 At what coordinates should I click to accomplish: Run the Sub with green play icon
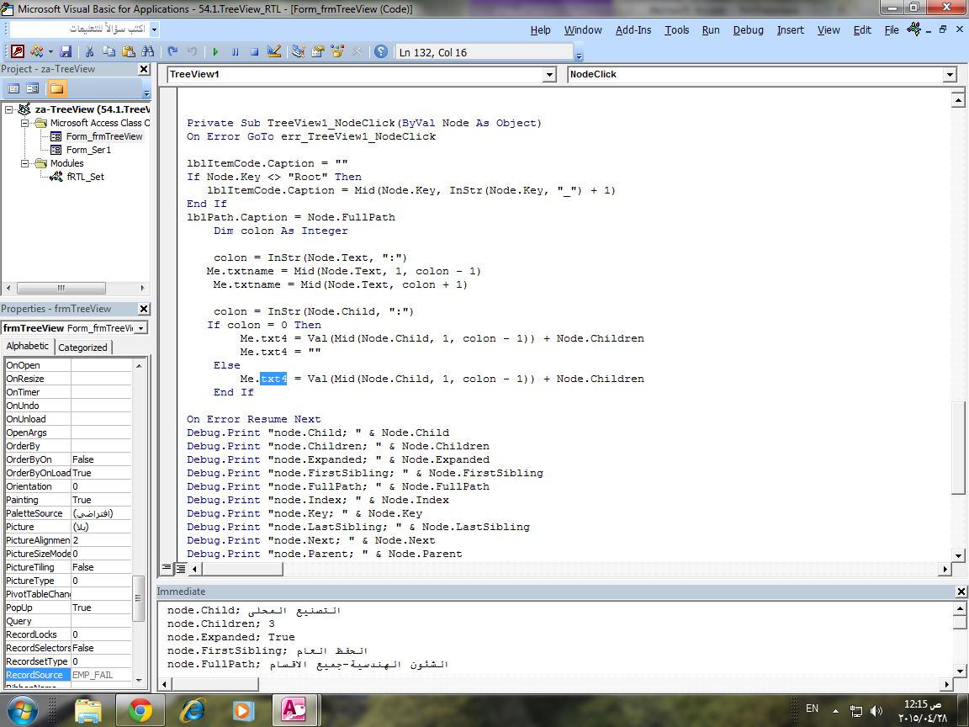[215, 51]
